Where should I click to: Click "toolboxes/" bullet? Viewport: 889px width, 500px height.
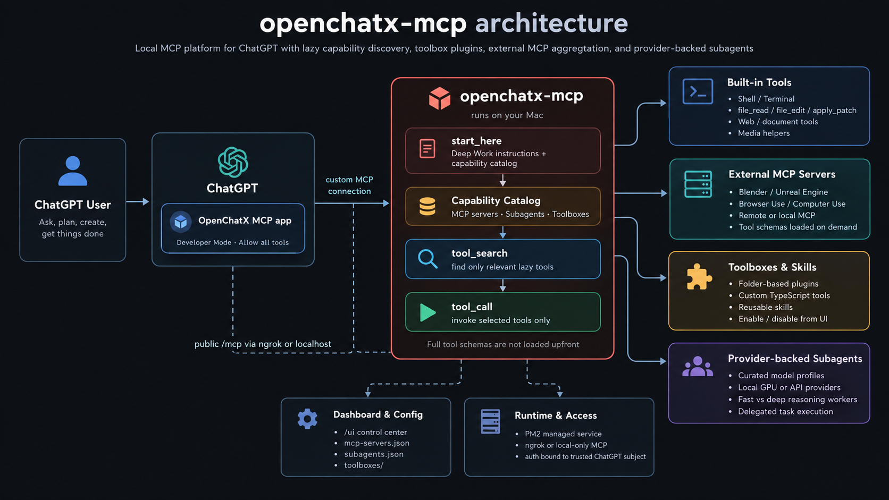click(x=364, y=465)
